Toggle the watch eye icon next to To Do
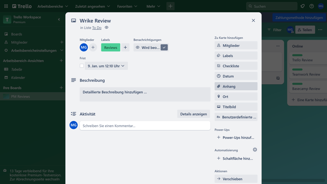The image size is (327, 184). point(106,27)
